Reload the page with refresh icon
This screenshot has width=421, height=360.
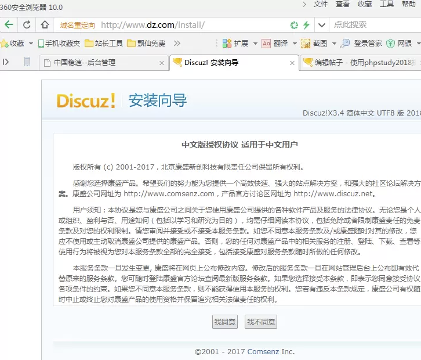pyautogui.click(x=27, y=25)
